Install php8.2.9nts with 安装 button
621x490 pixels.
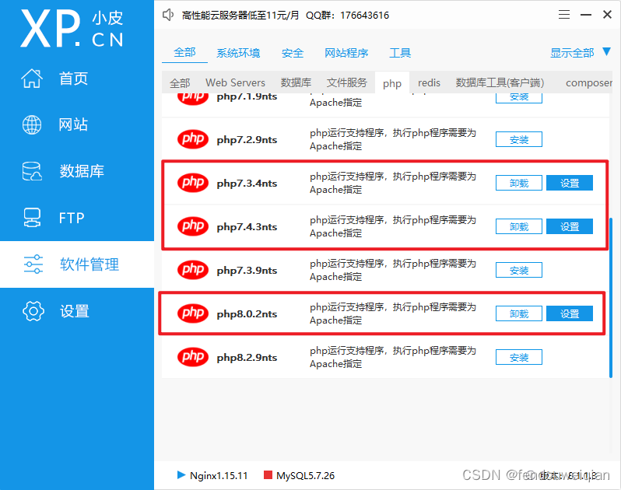point(519,357)
